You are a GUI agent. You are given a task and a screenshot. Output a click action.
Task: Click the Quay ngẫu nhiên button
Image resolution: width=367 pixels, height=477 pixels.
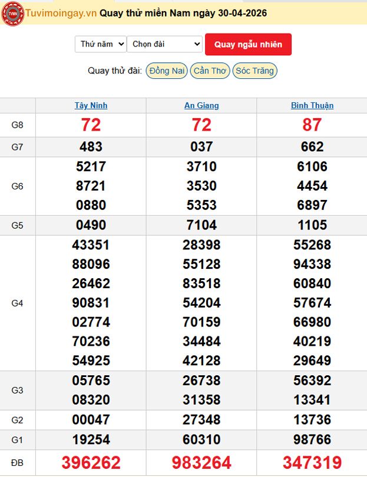point(248,45)
